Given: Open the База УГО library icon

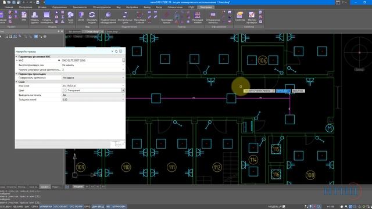Looking at the screenshot, I should (70, 17).
